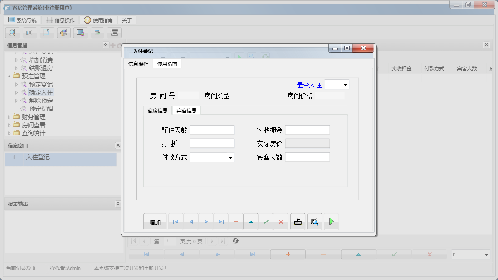Click the display settings toolbar icon
The image size is (498, 280).
click(81, 33)
